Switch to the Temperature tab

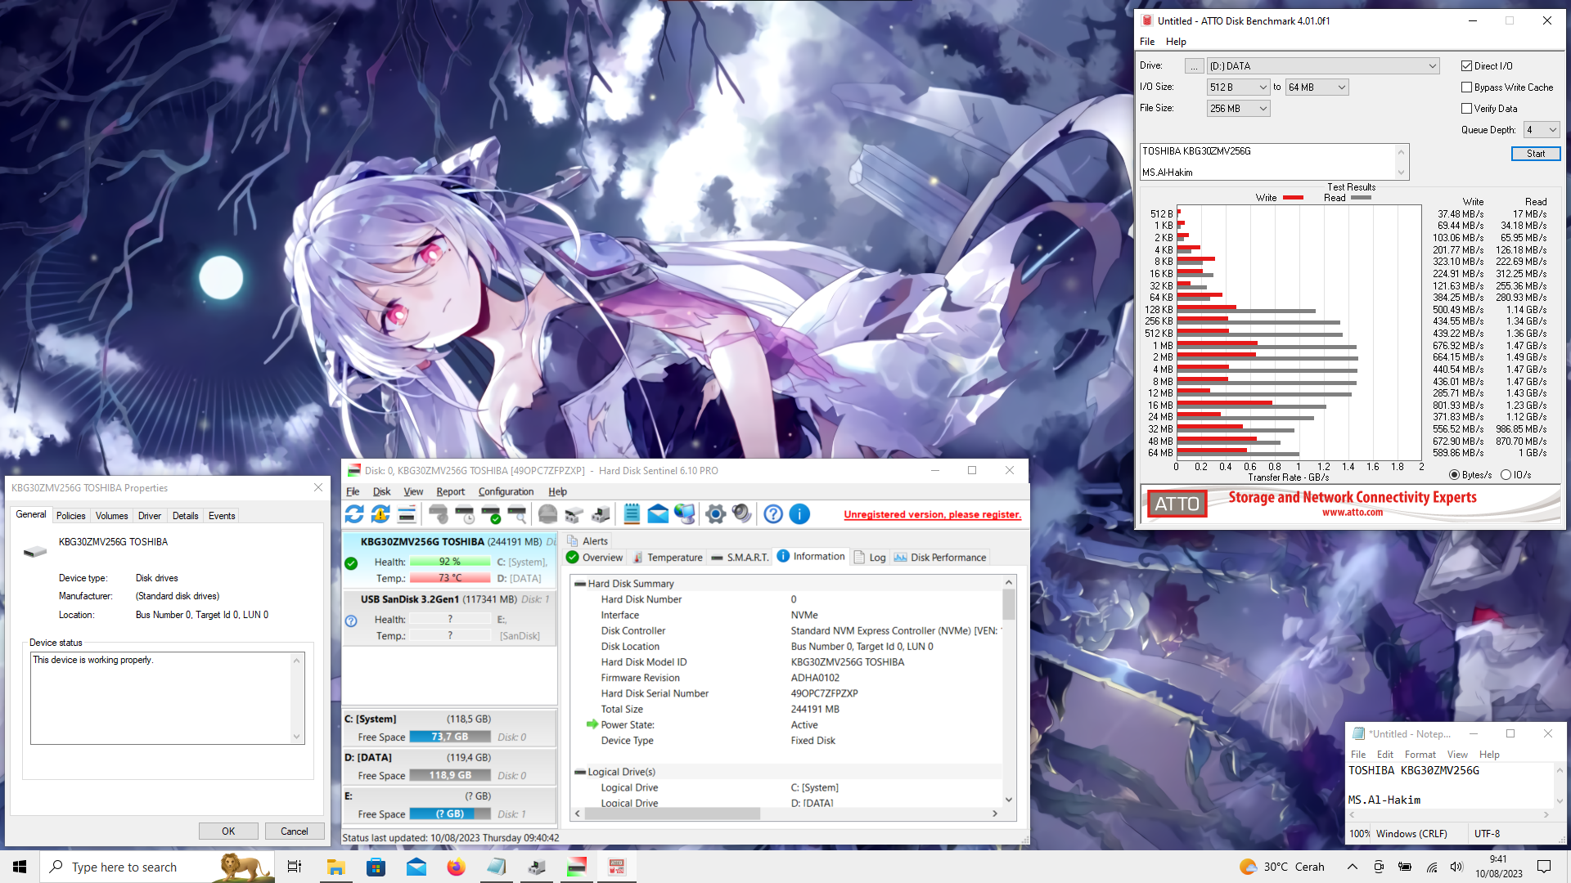[667, 558]
